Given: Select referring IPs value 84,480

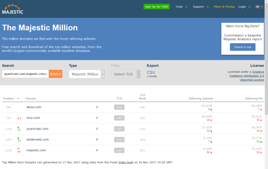Looking at the screenshot, I should pyautogui.click(x=257, y=106).
